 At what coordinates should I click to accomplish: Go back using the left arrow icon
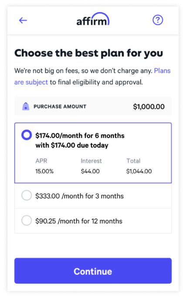tap(23, 20)
